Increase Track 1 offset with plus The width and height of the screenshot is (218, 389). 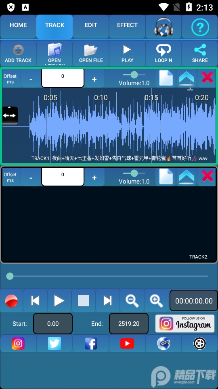click(94, 79)
